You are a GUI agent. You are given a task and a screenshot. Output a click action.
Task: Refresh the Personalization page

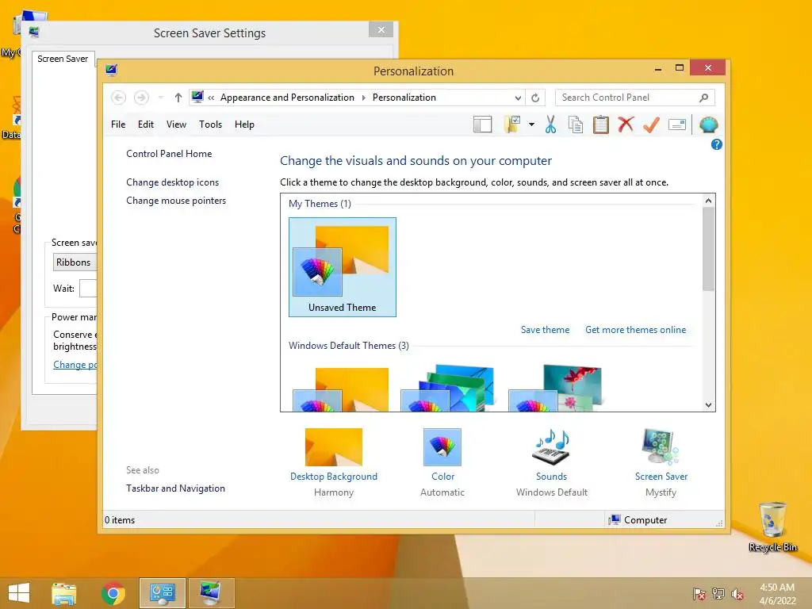point(535,98)
